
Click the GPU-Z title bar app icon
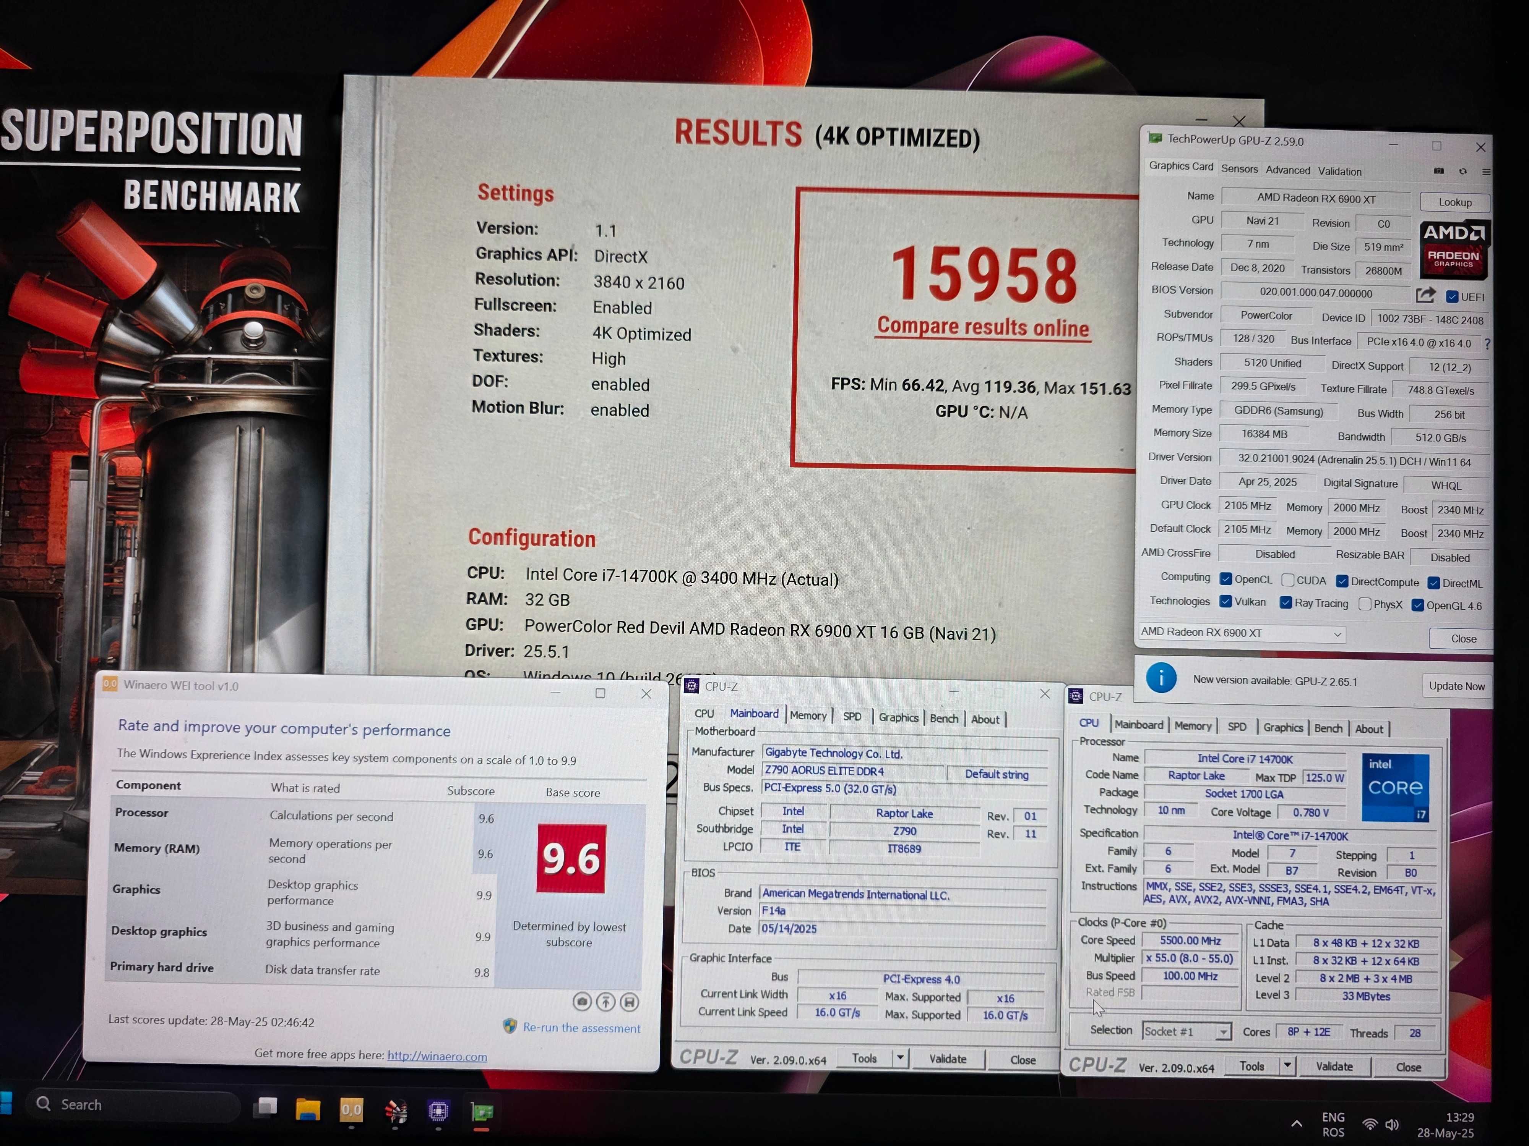point(1154,139)
